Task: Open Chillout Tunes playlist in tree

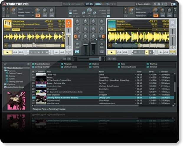Action: [x=14, y=73]
